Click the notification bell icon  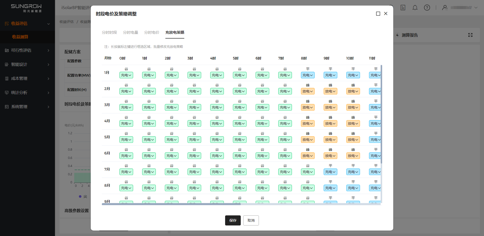415,8
